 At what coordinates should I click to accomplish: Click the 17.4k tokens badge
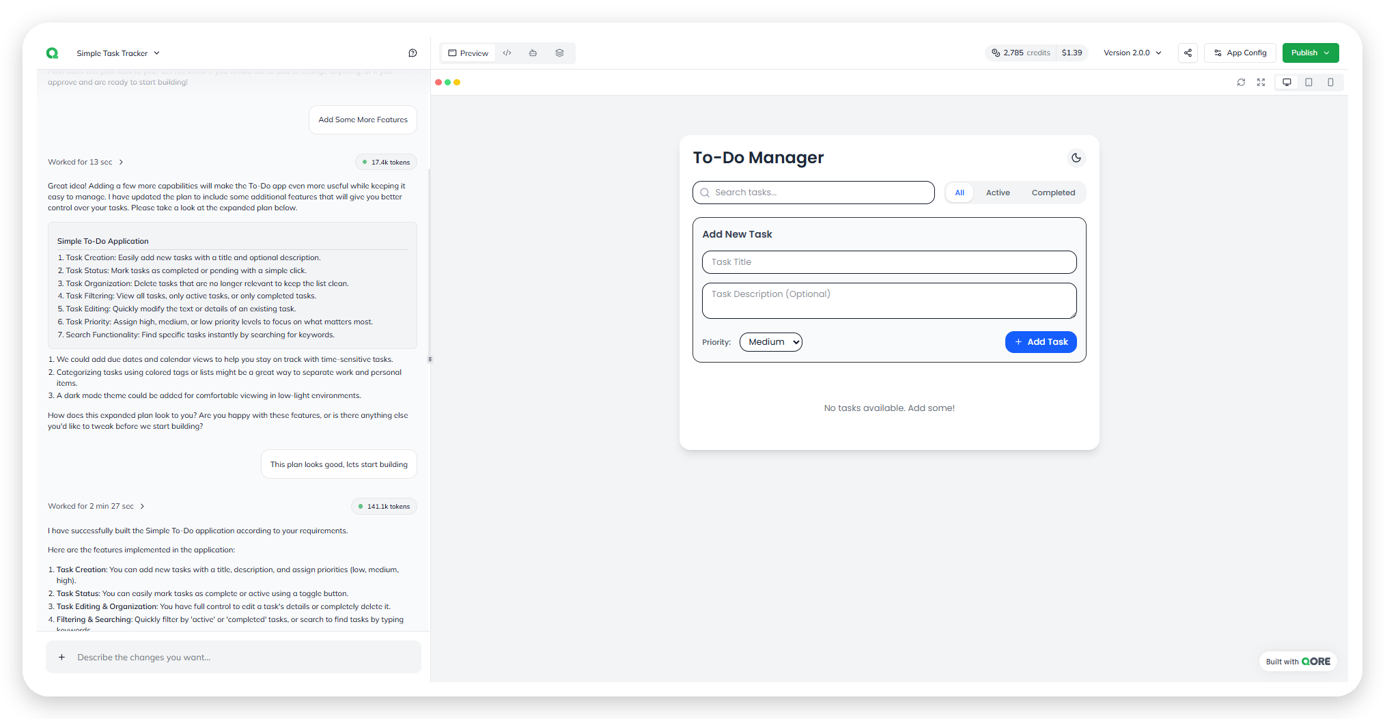pos(386,163)
